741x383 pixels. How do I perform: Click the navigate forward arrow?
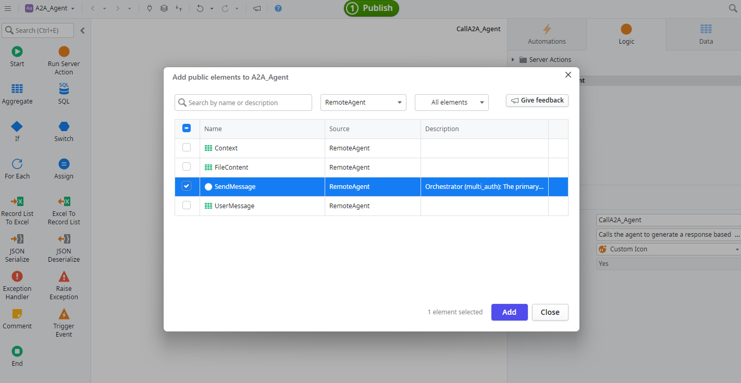point(118,8)
